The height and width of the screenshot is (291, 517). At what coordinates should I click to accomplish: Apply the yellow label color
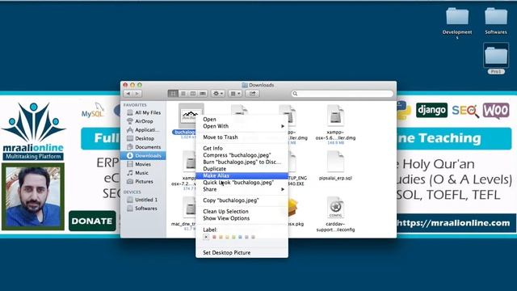(227, 237)
